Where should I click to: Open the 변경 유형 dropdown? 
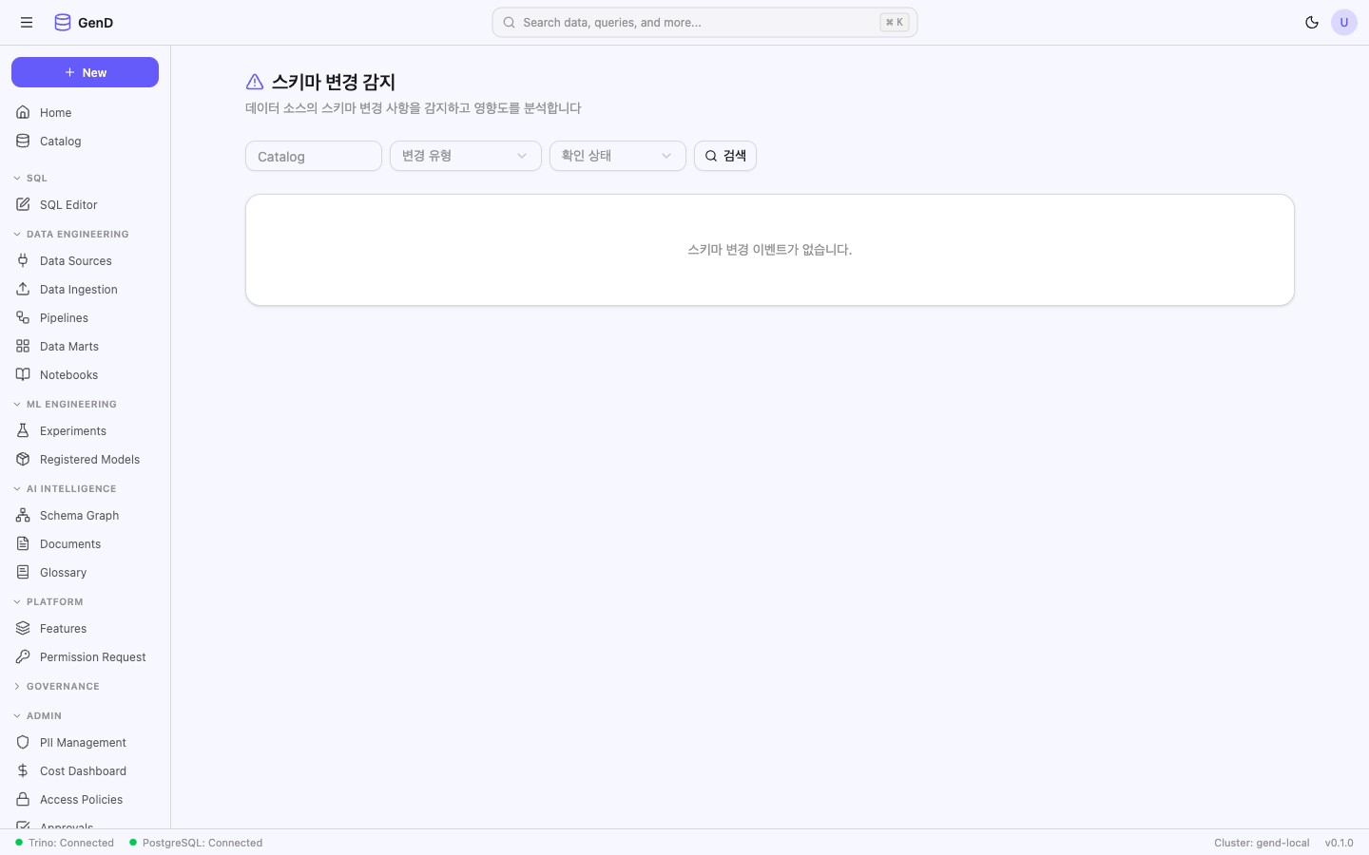(465, 156)
